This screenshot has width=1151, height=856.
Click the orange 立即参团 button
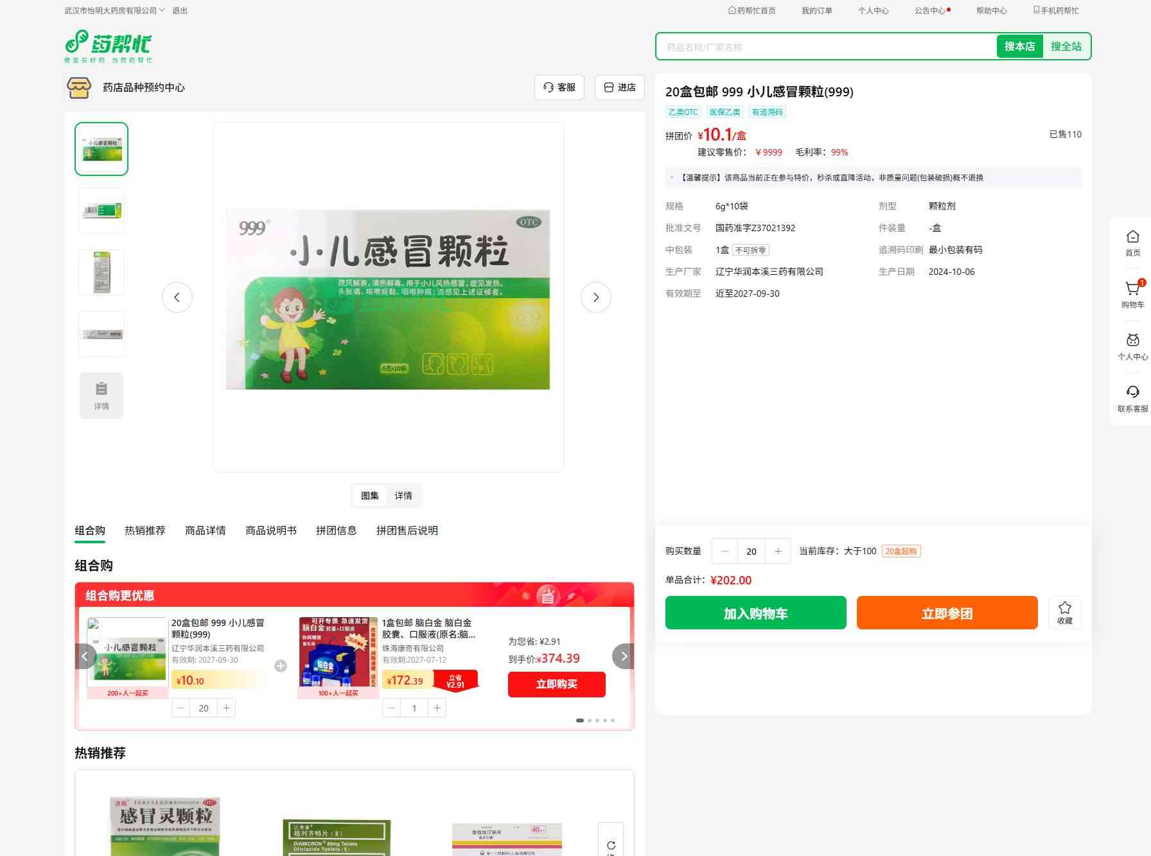(947, 613)
